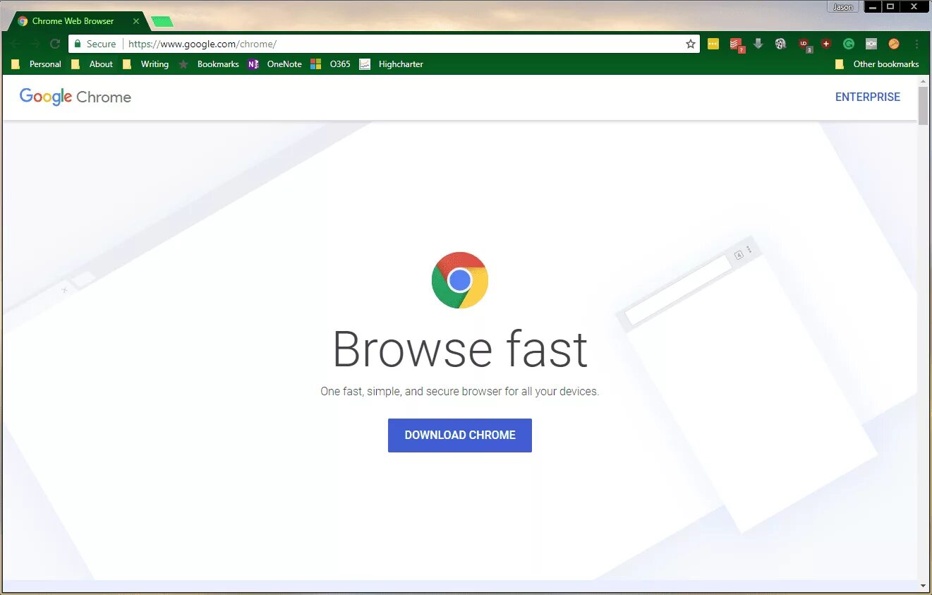Screen dimensions: 932x595
Task: Open the Grammarly extension
Action: (x=848, y=43)
